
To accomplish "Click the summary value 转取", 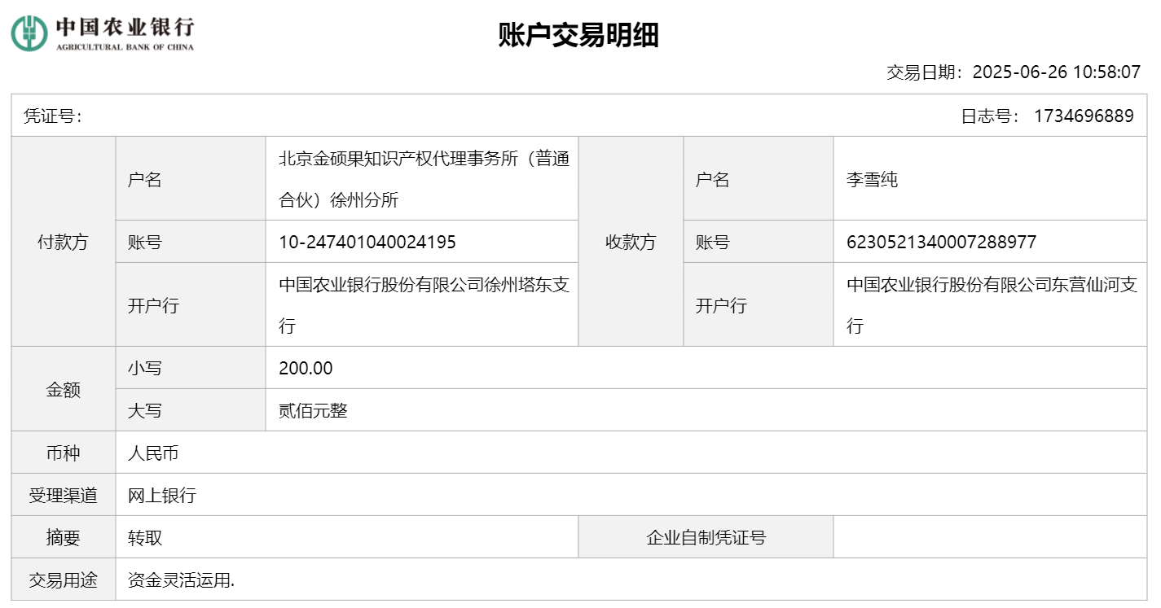I will [x=145, y=538].
